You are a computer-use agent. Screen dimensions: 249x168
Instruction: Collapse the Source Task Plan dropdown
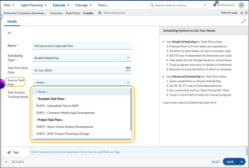128,83
